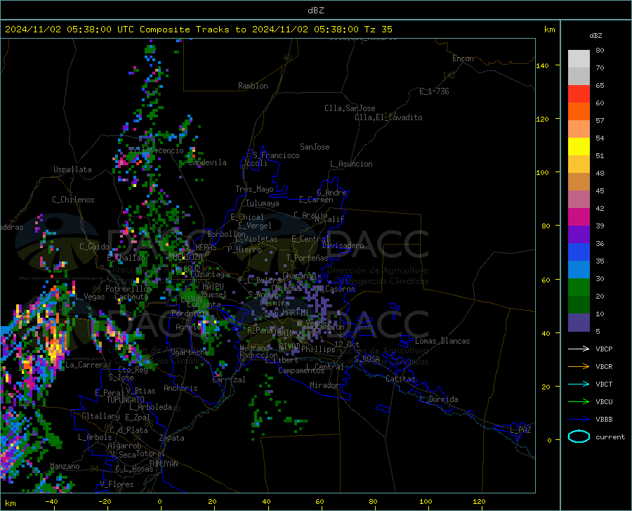Click the 'E_1-736' place label
The width and height of the screenshot is (632, 511).
[x=434, y=91]
